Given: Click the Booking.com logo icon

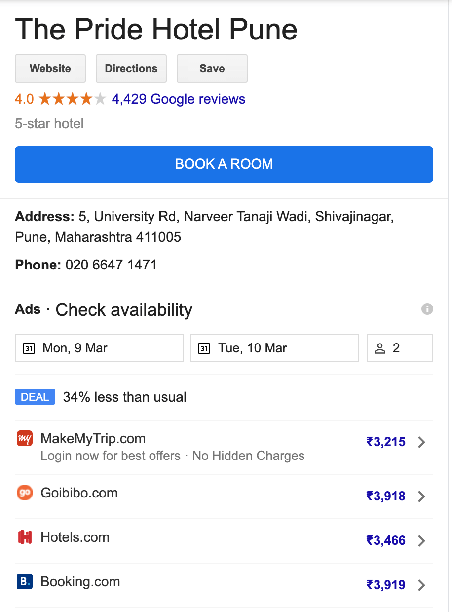Looking at the screenshot, I should [25, 581].
